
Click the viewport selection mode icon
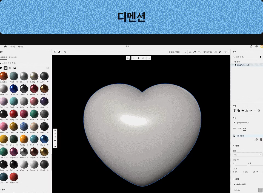[x=128, y=58]
